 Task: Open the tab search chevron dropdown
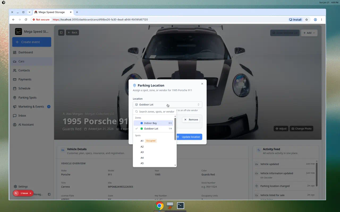click(x=29, y=12)
